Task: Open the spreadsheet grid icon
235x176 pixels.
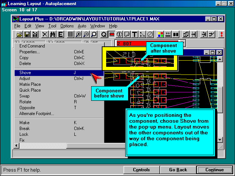Action: pyautogui.click(x=71, y=34)
